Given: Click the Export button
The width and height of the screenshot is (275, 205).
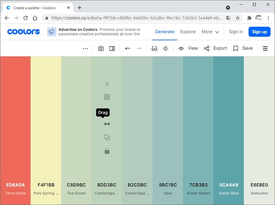Looking at the screenshot, I should (x=216, y=48).
